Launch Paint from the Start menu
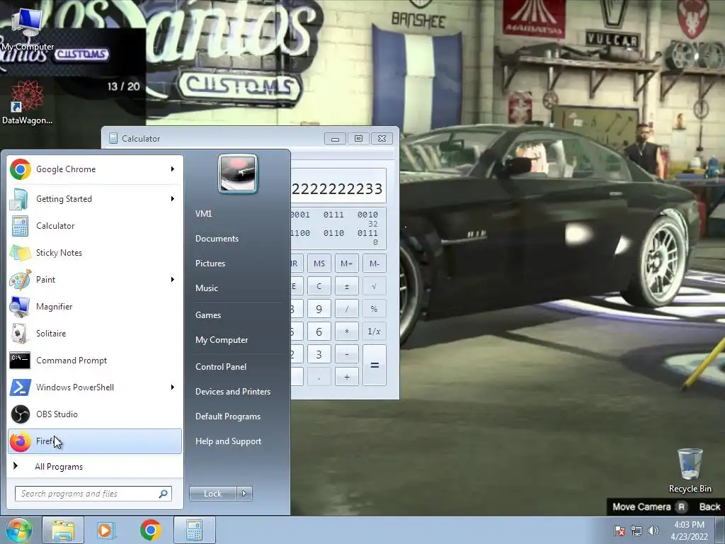The image size is (725, 544). click(x=95, y=279)
